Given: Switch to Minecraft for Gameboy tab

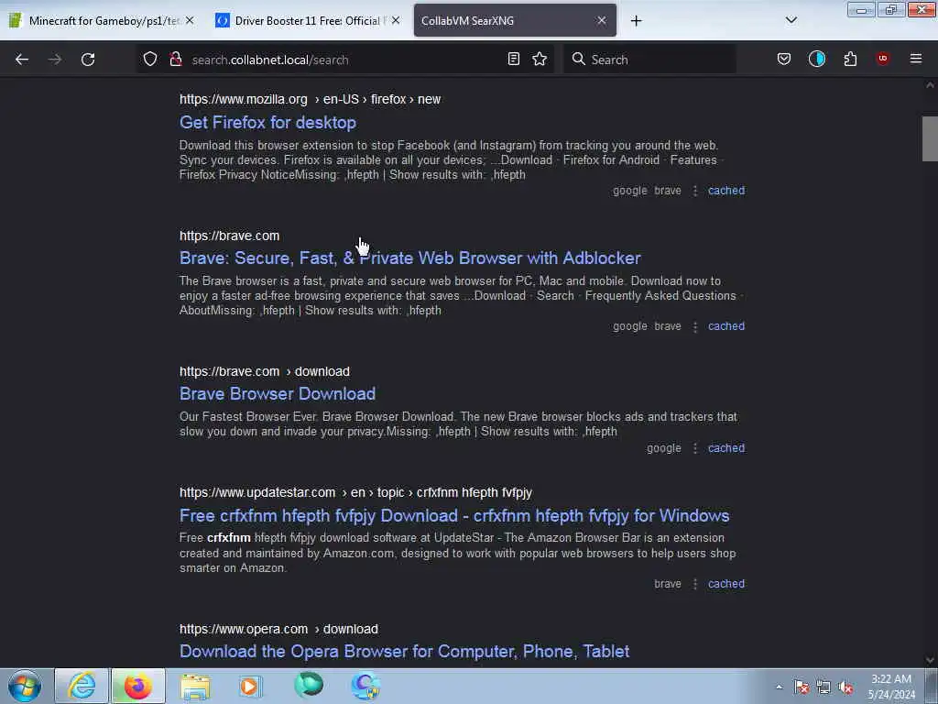Looking at the screenshot, I should pos(104,21).
